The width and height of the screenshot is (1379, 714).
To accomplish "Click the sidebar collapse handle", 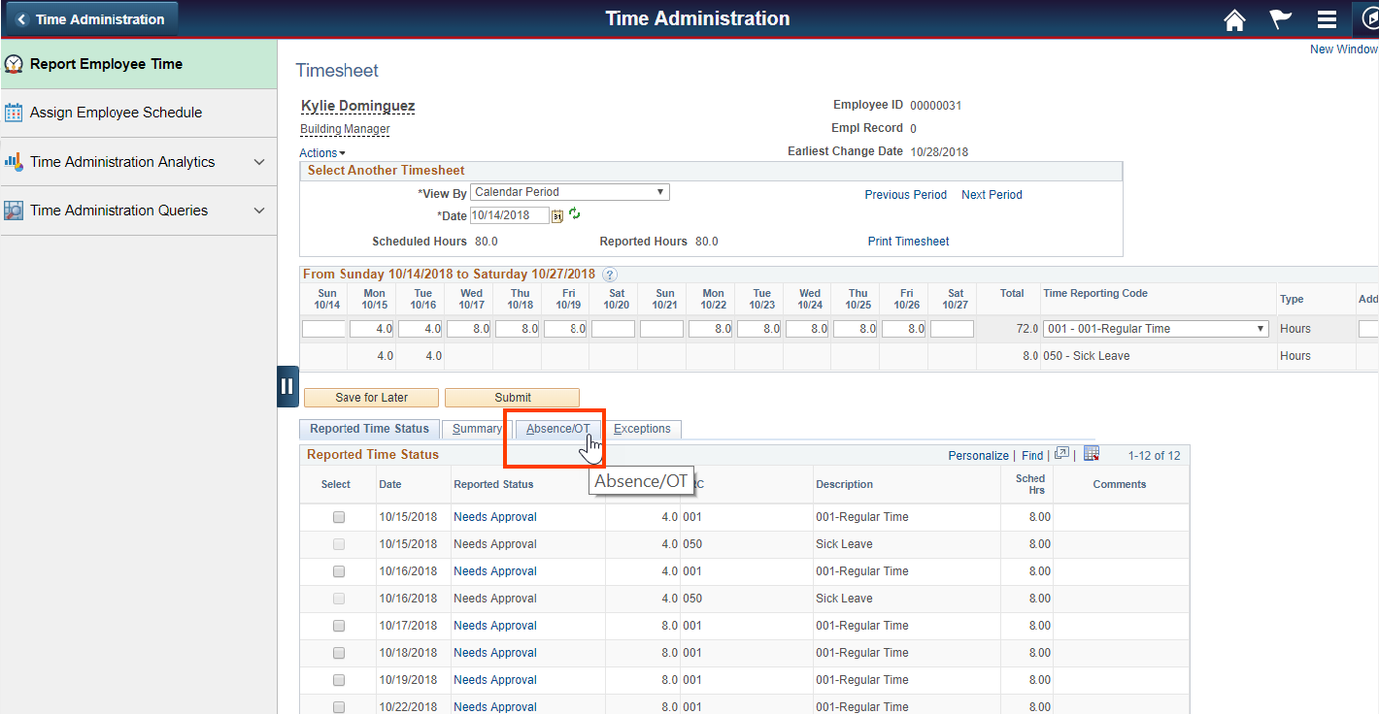I will pyautogui.click(x=287, y=386).
